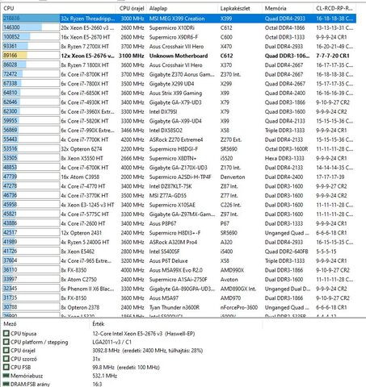This screenshot has width=366, height=387.
Task: Select the 8x Ryzen 7 1800X HT row
Action: [179, 64]
